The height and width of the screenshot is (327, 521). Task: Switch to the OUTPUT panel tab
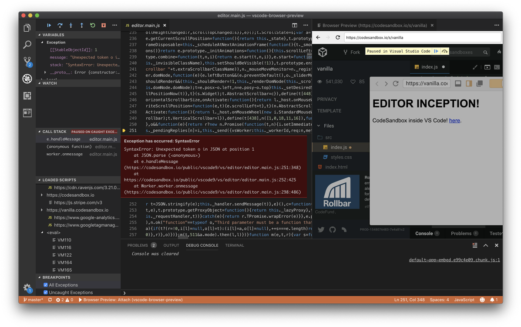click(171, 245)
